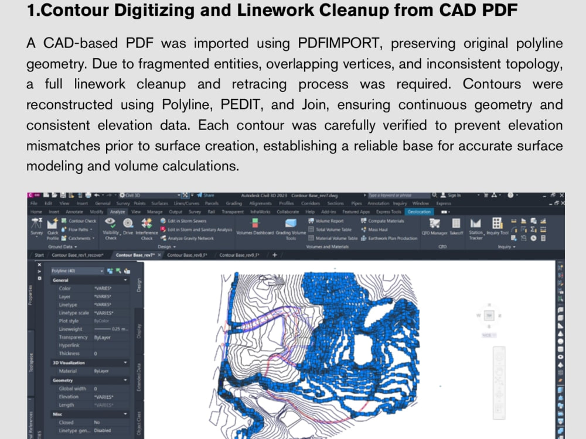
Task: Run the Takeoff command
Action: (456, 227)
